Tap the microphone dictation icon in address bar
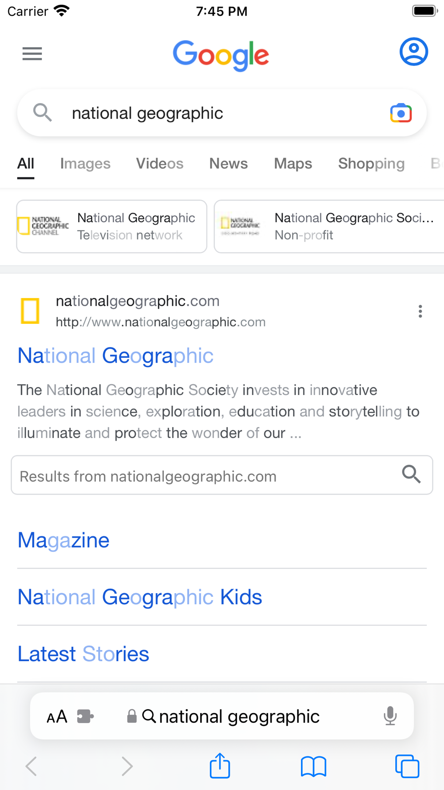Image resolution: width=444 pixels, height=790 pixels. (x=390, y=716)
